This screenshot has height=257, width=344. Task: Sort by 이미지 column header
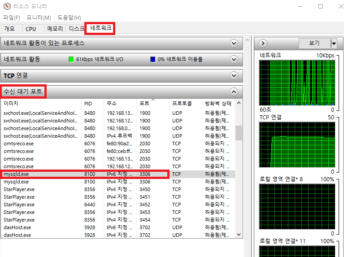(41, 103)
